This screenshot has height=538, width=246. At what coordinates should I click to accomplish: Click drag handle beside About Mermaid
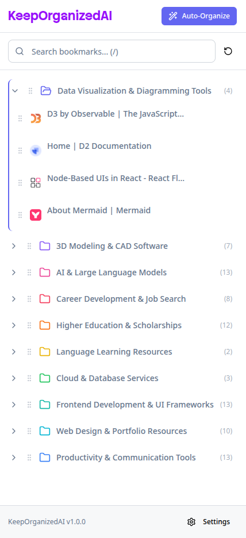point(20,215)
